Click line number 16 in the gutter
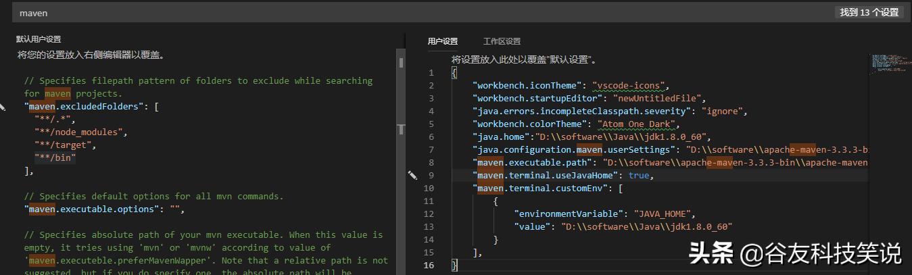Image resolution: width=912 pixels, height=275 pixels. [x=429, y=265]
